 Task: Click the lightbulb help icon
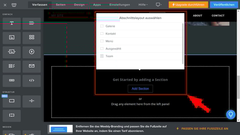click(x=231, y=114)
